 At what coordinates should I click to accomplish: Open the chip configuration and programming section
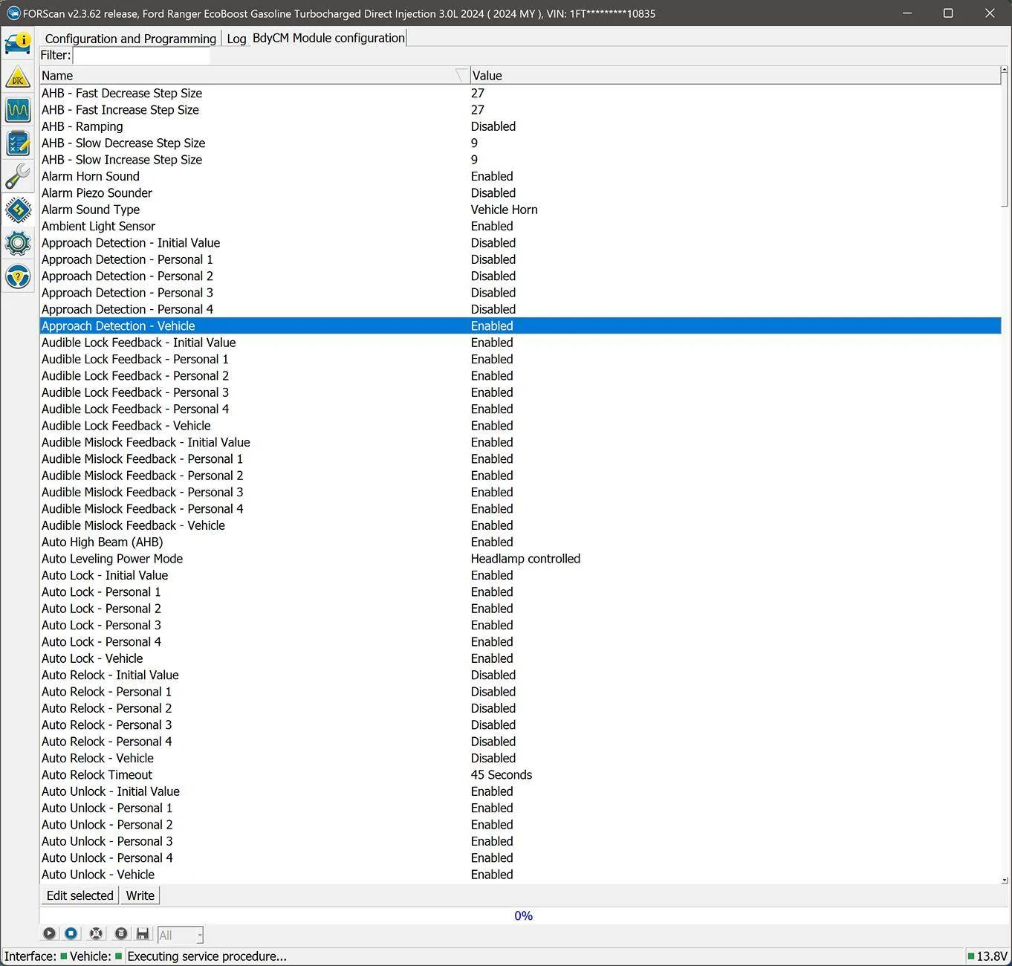coord(18,210)
